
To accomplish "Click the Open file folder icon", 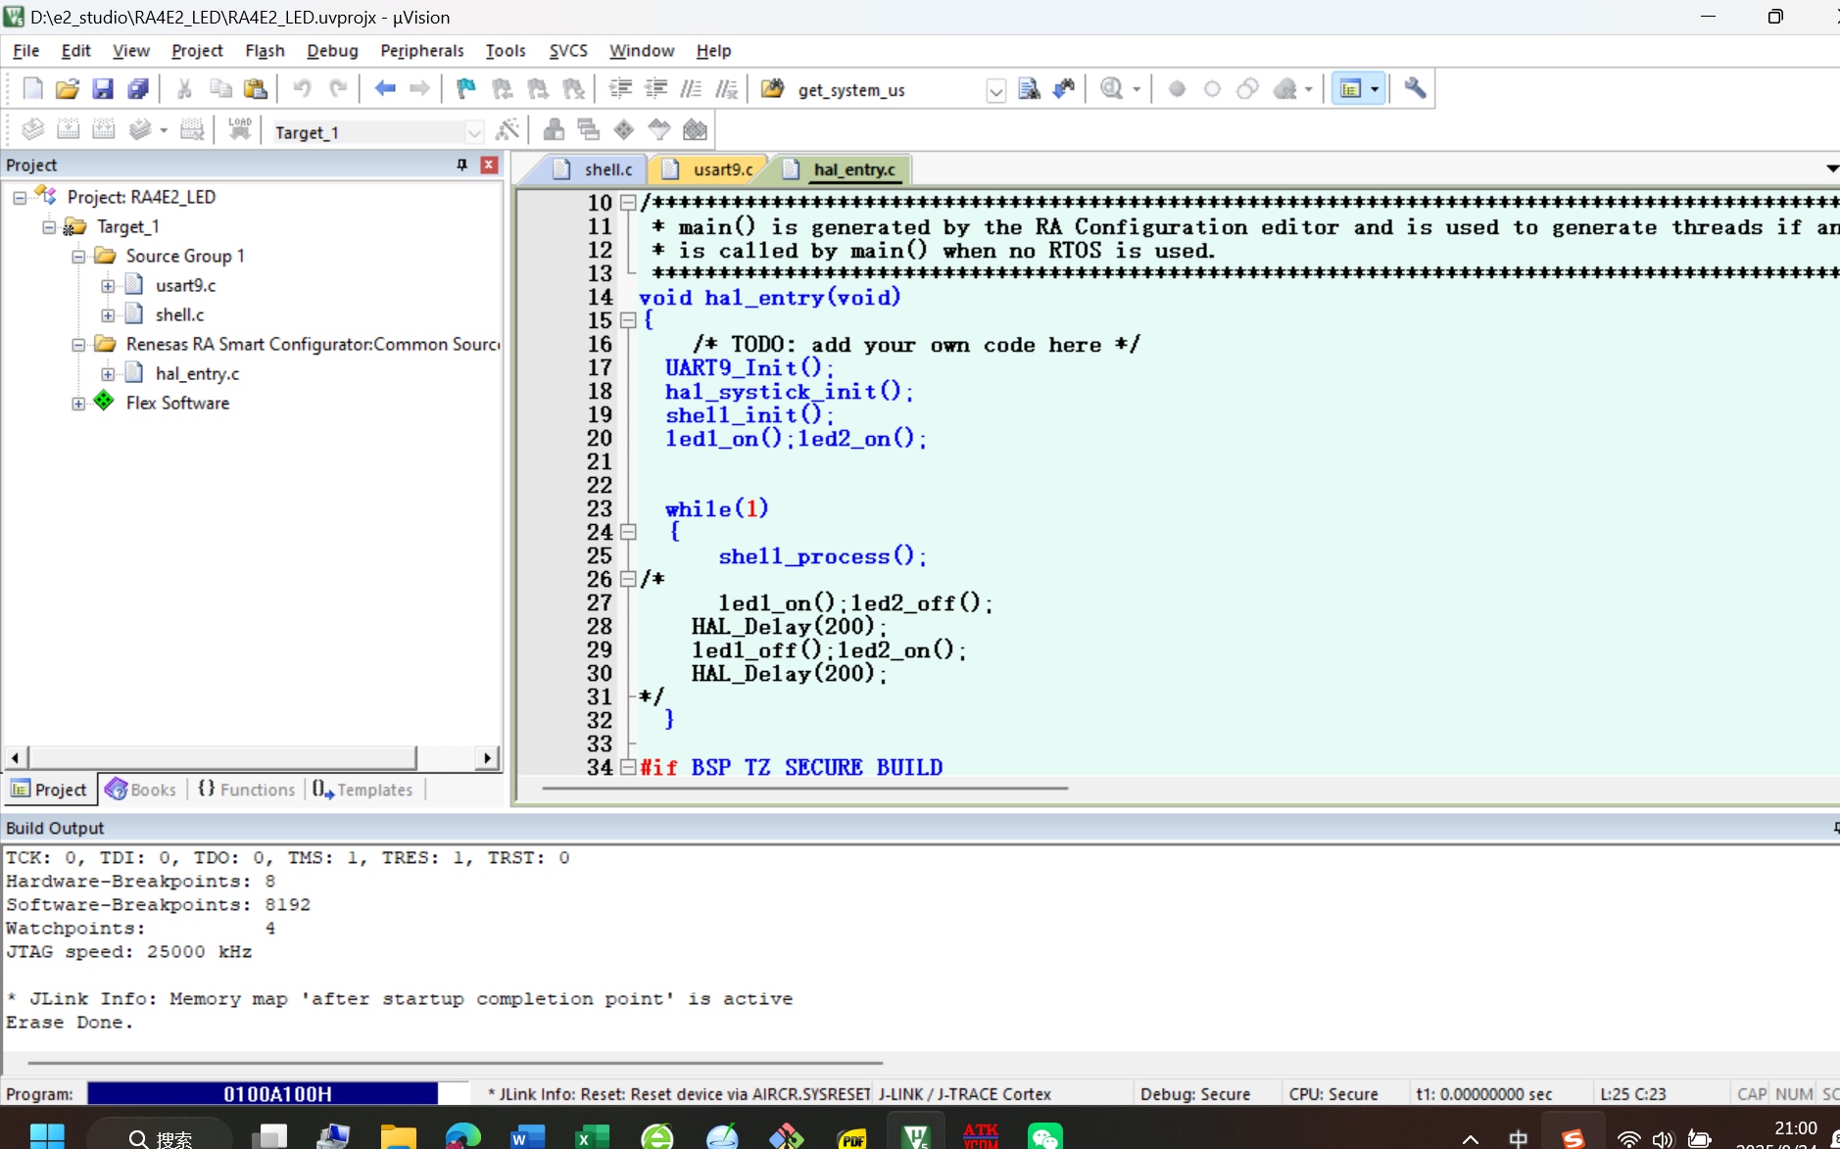I will tap(67, 89).
